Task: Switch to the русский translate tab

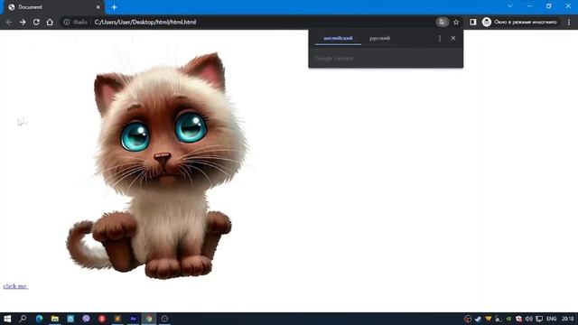Action: 379,38
